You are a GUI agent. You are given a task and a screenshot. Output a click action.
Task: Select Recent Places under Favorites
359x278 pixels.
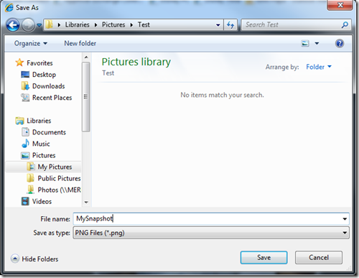tap(52, 98)
